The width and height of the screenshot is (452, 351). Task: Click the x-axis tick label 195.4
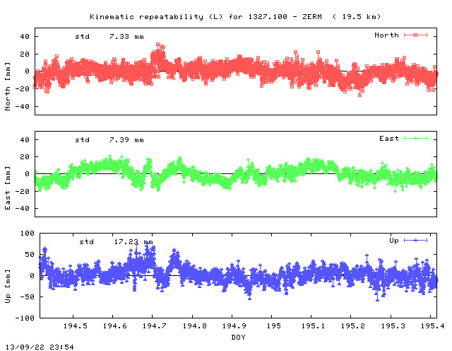[x=432, y=326]
